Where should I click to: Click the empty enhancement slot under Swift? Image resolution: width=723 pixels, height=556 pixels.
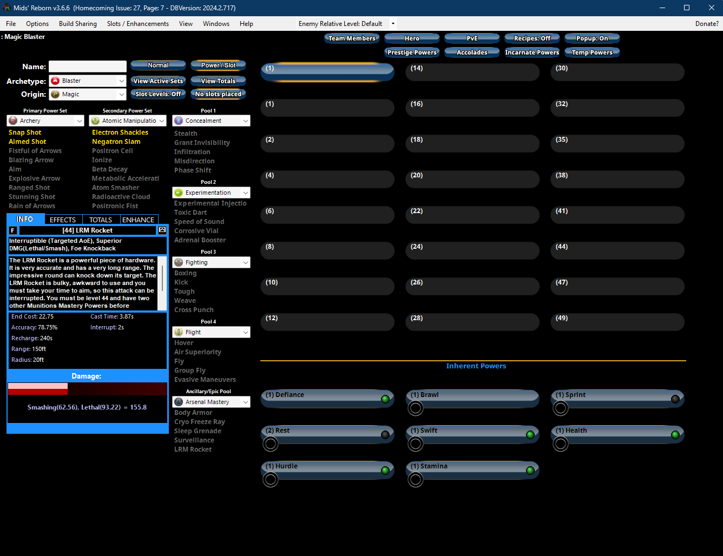click(x=416, y=444)
